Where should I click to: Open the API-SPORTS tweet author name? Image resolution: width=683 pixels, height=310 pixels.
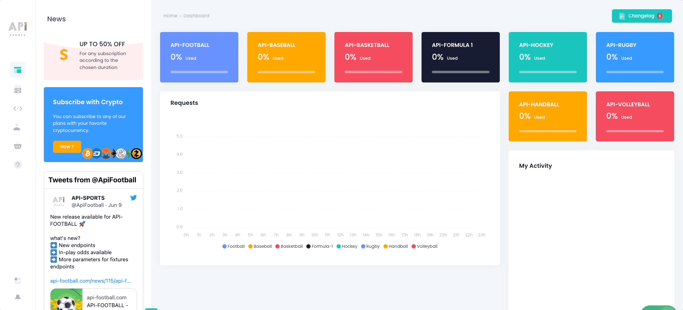[88, 198]
